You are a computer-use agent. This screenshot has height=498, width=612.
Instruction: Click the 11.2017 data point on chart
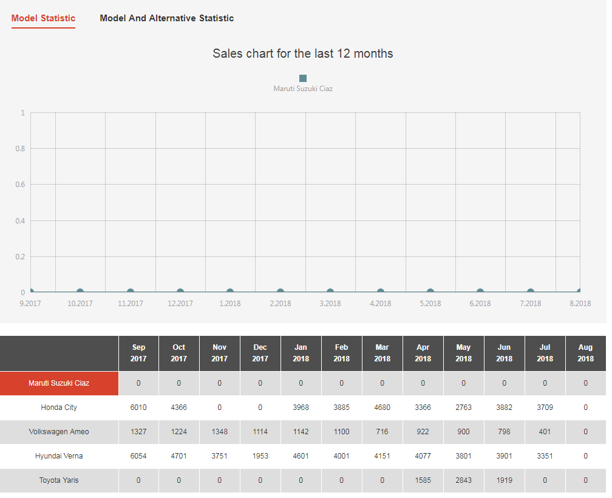pos(131,292)
